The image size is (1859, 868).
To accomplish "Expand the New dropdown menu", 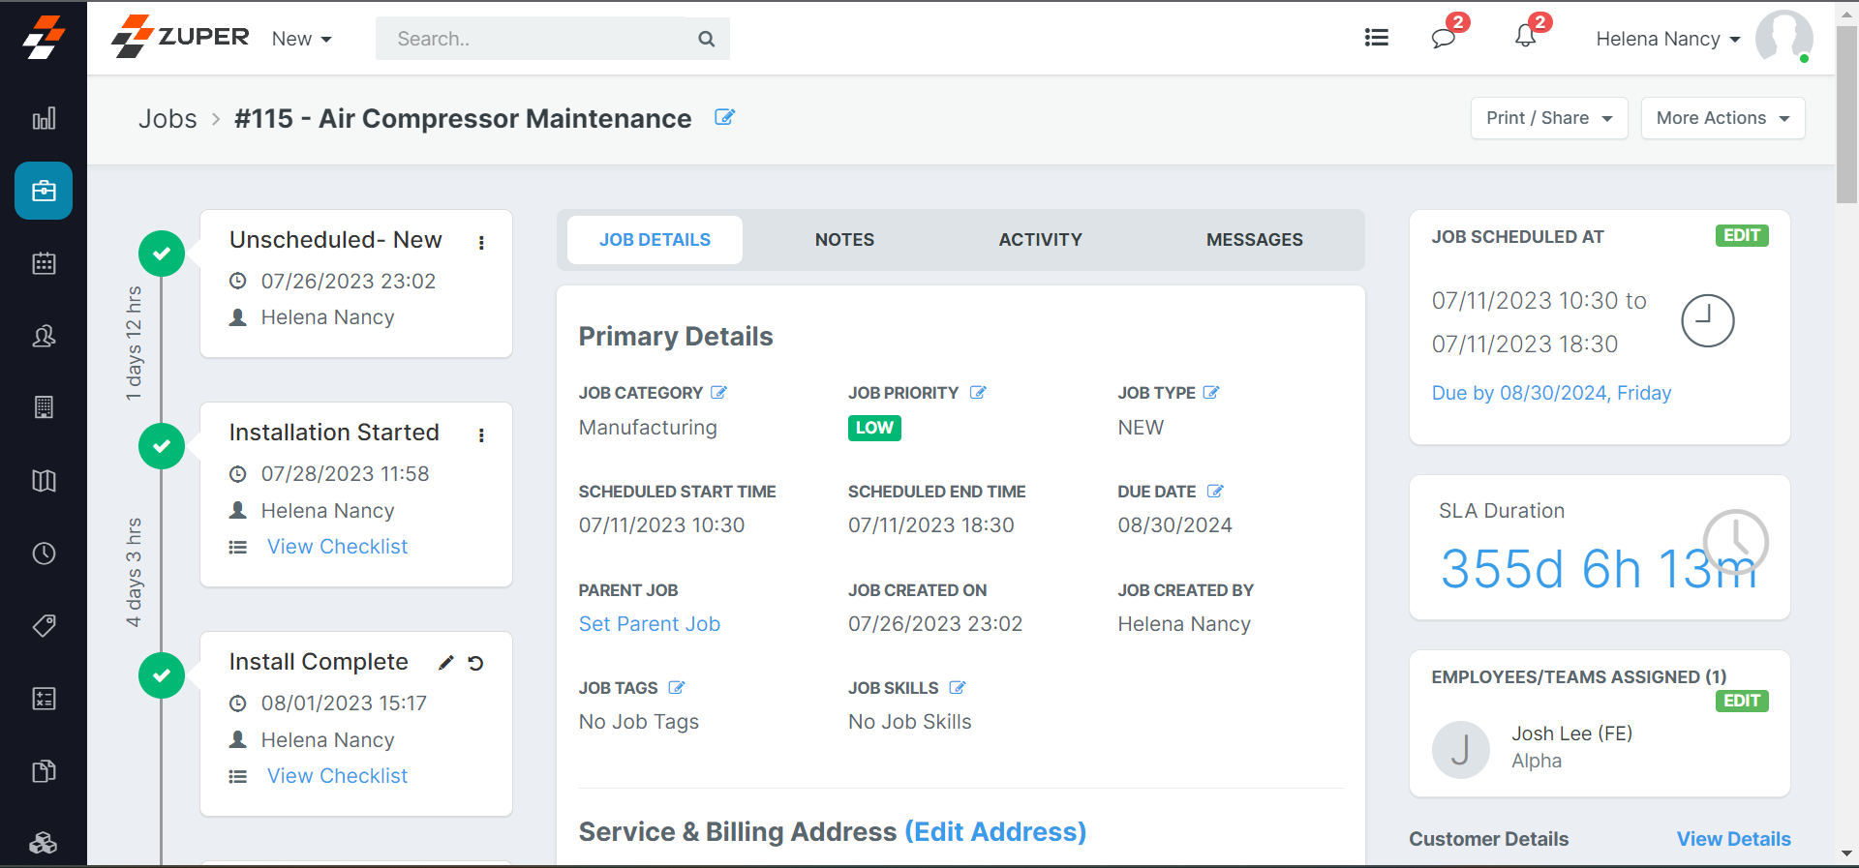I will (301, 39).
